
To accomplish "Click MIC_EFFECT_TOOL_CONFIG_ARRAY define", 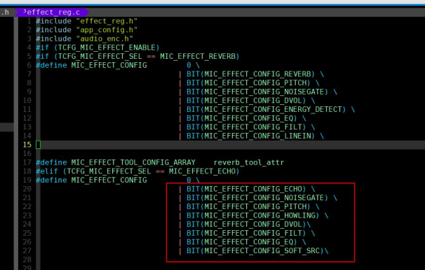I will [x=116, y=162].
